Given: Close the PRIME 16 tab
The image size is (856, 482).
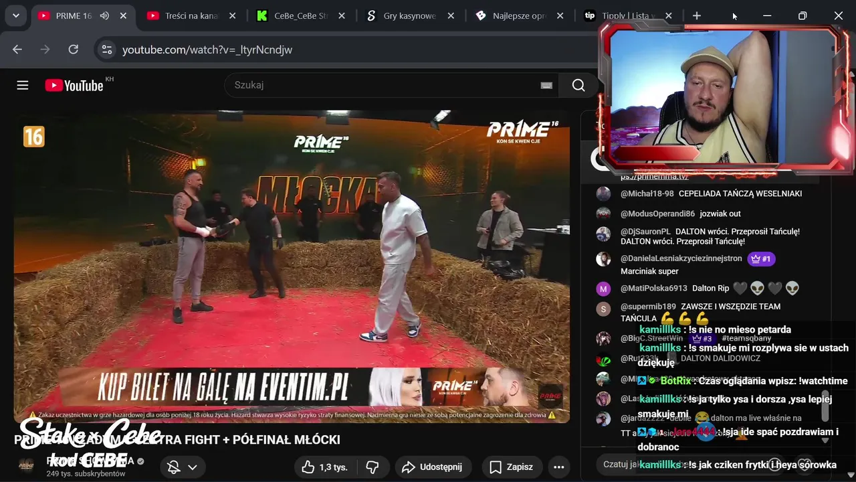Looking at the screenshot, I should [x=123, y=15].
